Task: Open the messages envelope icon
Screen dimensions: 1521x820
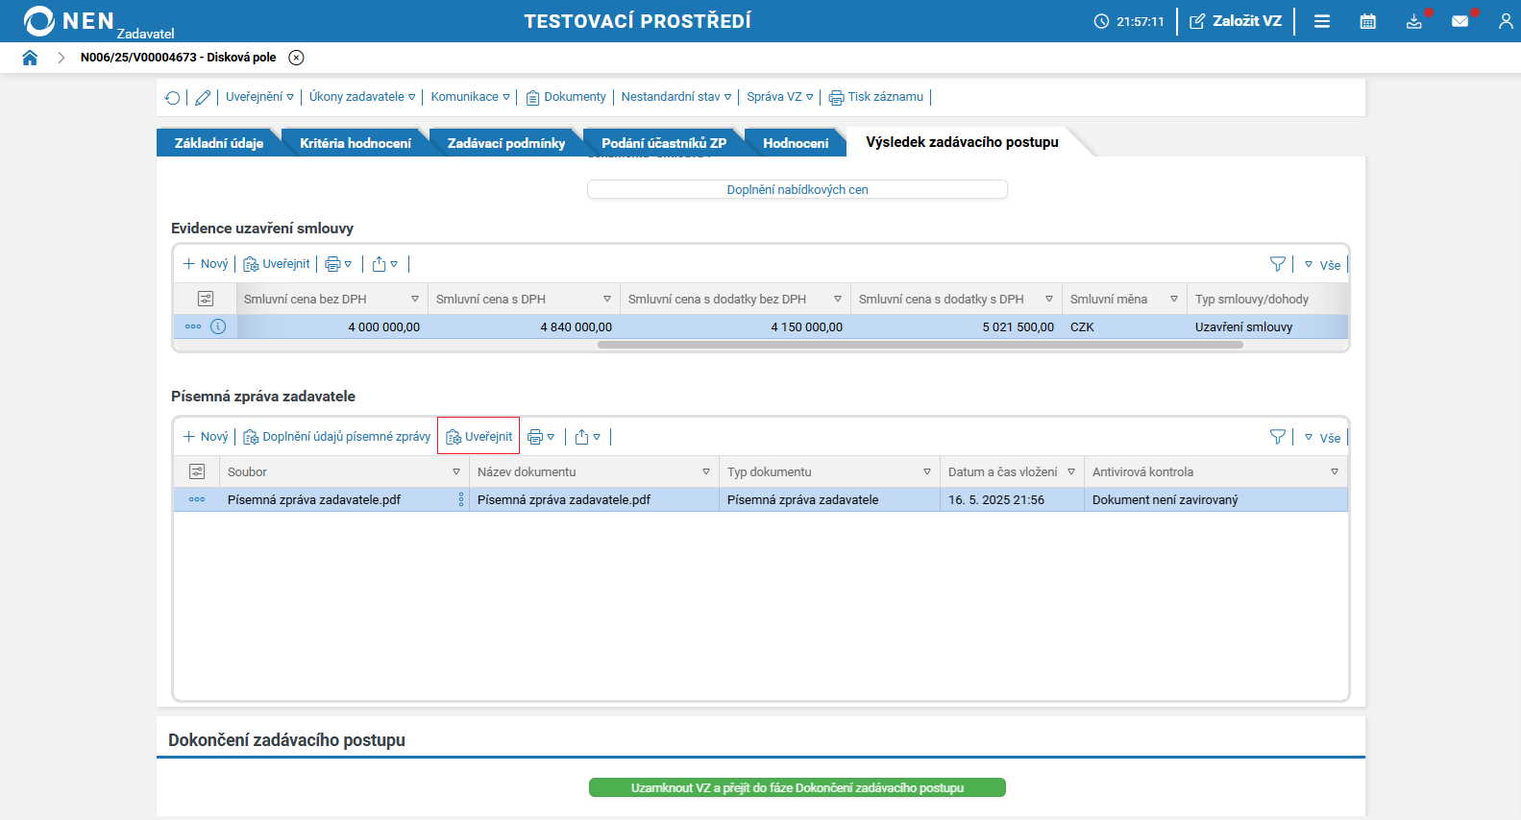Action: click(1460, 21)
